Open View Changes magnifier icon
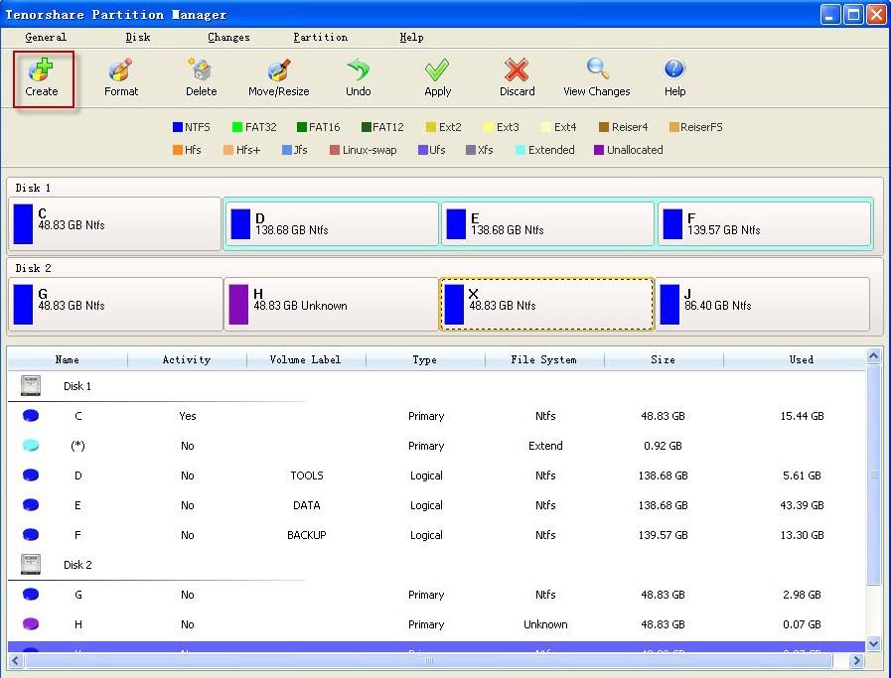891x678 pixels. coord(597,69)
